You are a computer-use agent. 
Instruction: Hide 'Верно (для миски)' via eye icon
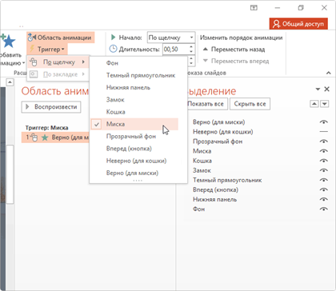pos(323,122)
